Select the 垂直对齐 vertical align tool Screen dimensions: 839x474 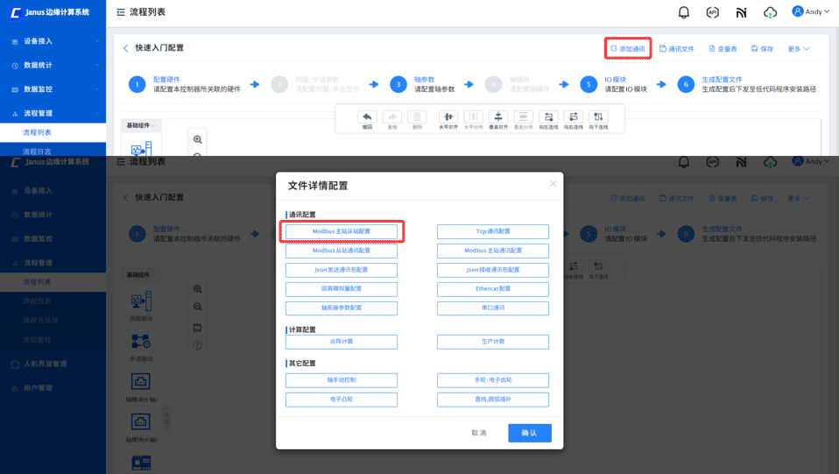[x=498, y=117]
